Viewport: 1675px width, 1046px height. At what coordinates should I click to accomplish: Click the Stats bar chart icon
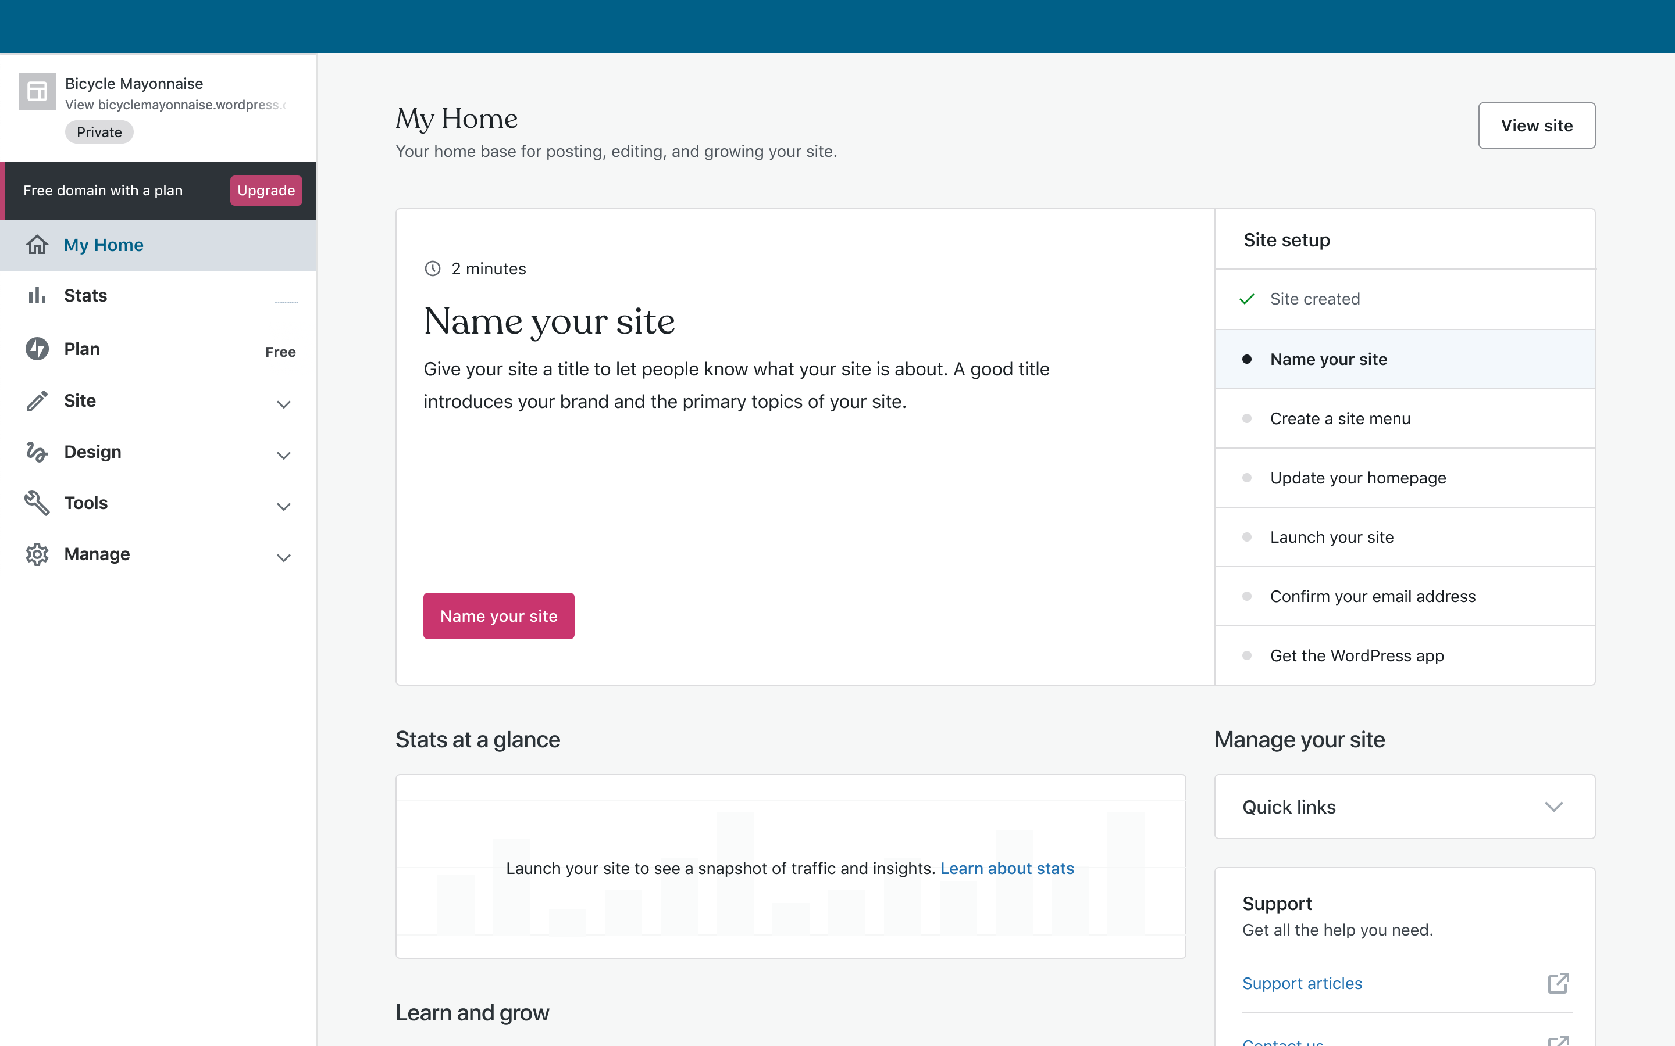(x=37, y=296)
